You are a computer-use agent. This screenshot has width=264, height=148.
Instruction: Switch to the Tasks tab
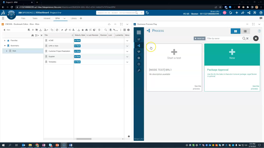35,18
